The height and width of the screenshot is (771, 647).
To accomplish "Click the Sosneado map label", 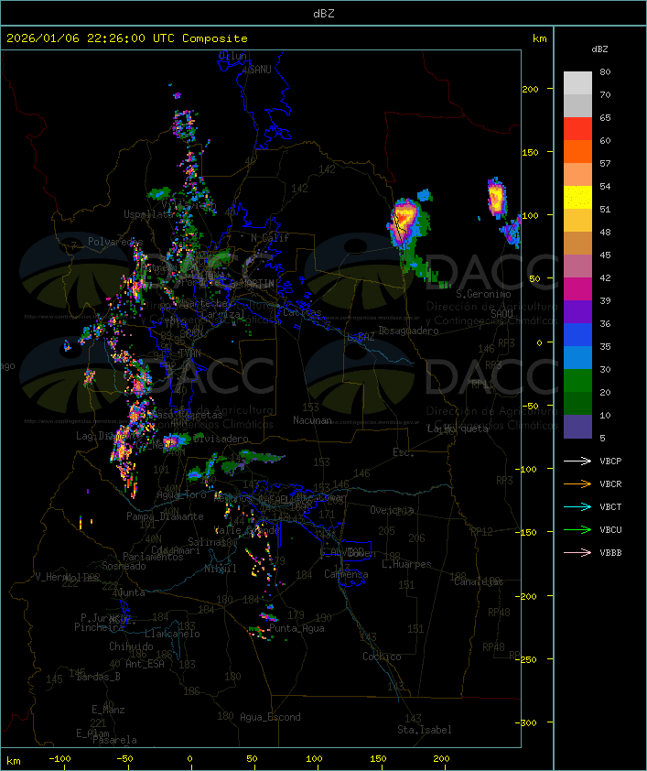I will click(x=124, y=566).
